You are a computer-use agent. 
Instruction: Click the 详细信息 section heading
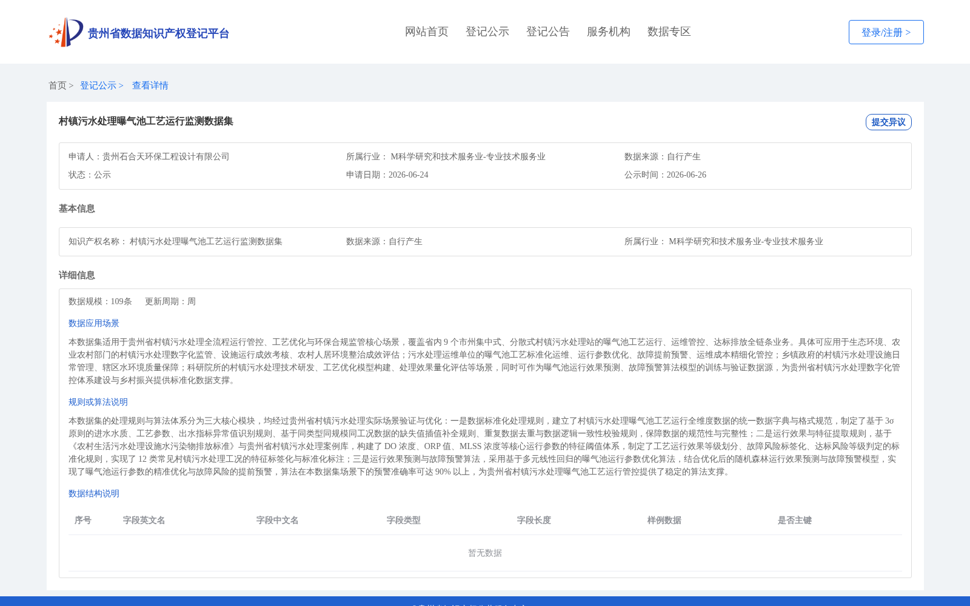pyautogui.click(x=77, y=275)
